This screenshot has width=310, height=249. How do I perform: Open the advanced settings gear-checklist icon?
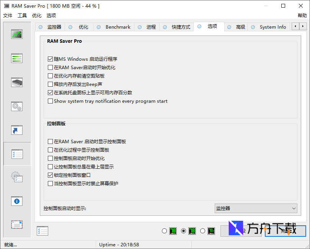[16, 177]
